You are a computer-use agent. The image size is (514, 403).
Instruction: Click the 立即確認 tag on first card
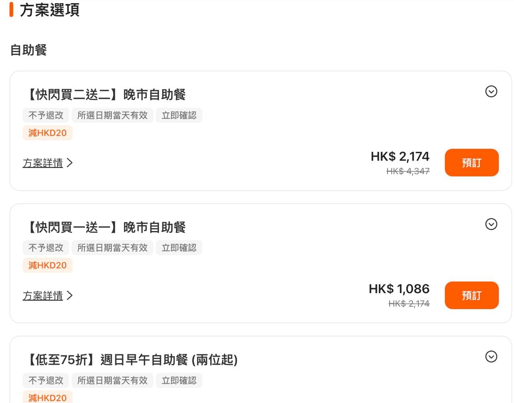(179, 115)
